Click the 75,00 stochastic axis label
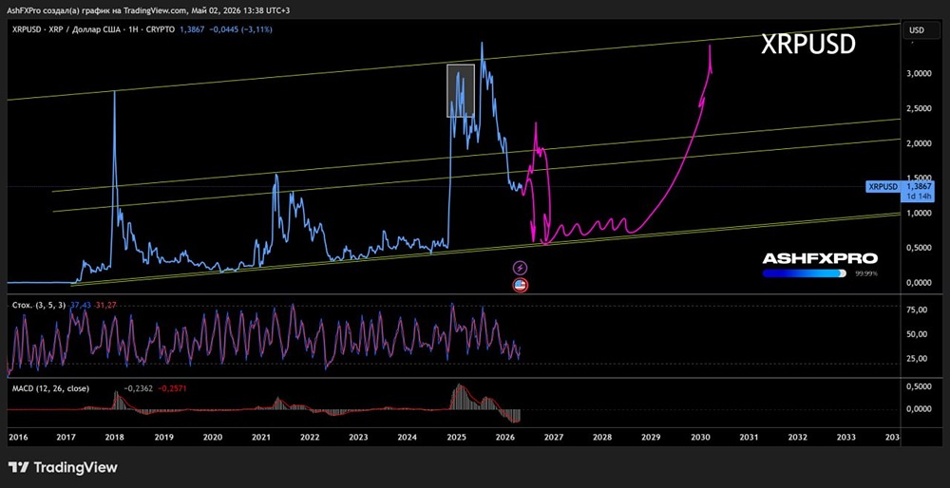Screen dimensions: 950x488 [x=918, y=310]
